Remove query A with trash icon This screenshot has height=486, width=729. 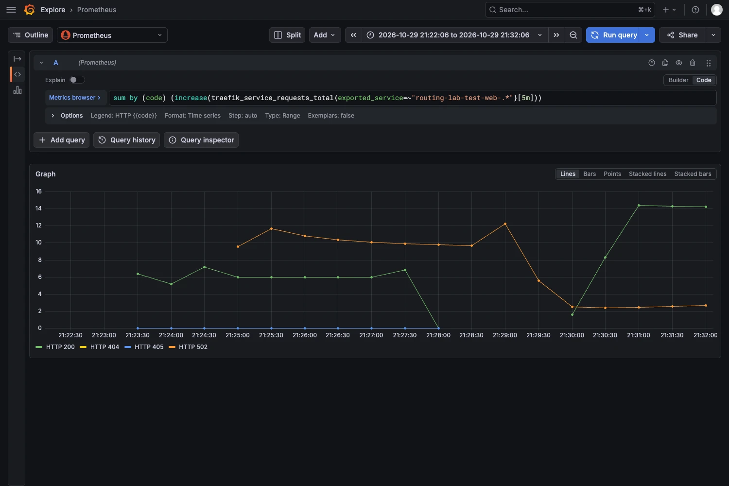(693, 63)
